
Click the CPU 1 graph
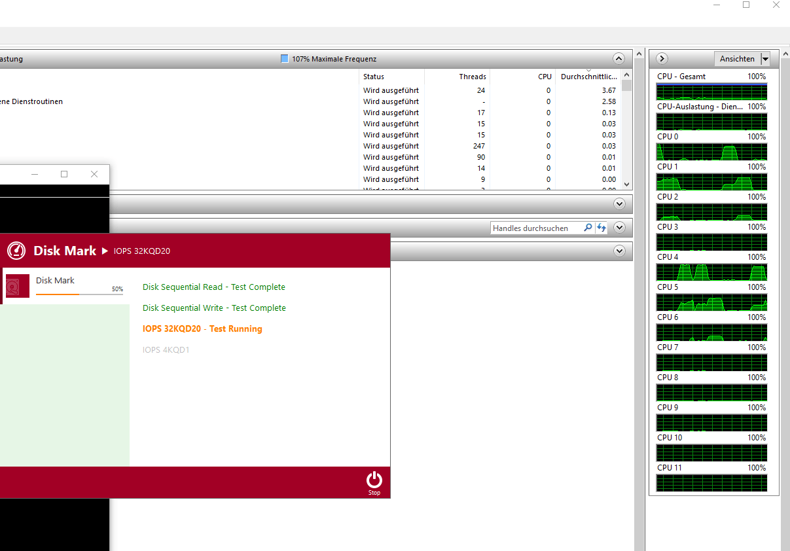point(711,182)
